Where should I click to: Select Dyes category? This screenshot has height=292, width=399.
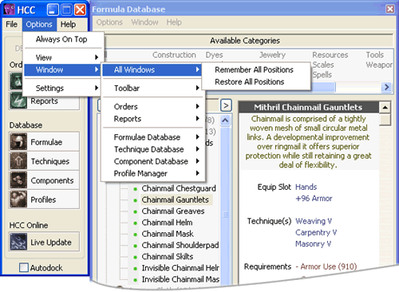[214, 55]
